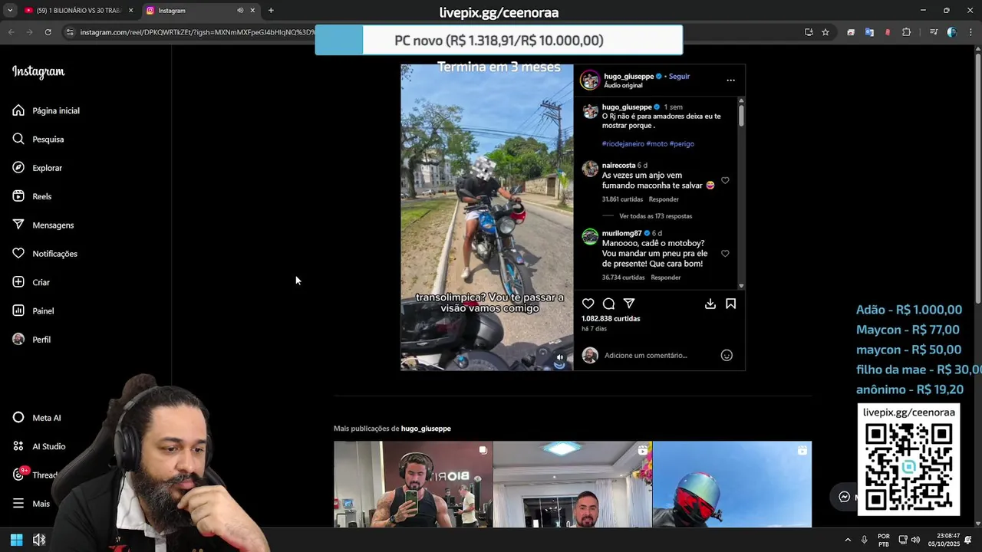Expand Ver todas as 173 respostas
The image size is (982, 552).
(x=655, y=216)
